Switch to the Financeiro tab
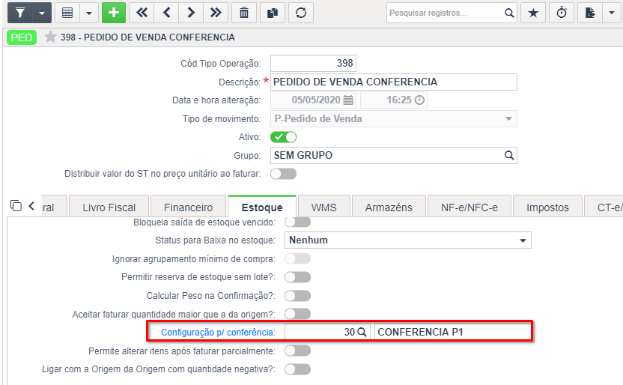 (189, 207)
